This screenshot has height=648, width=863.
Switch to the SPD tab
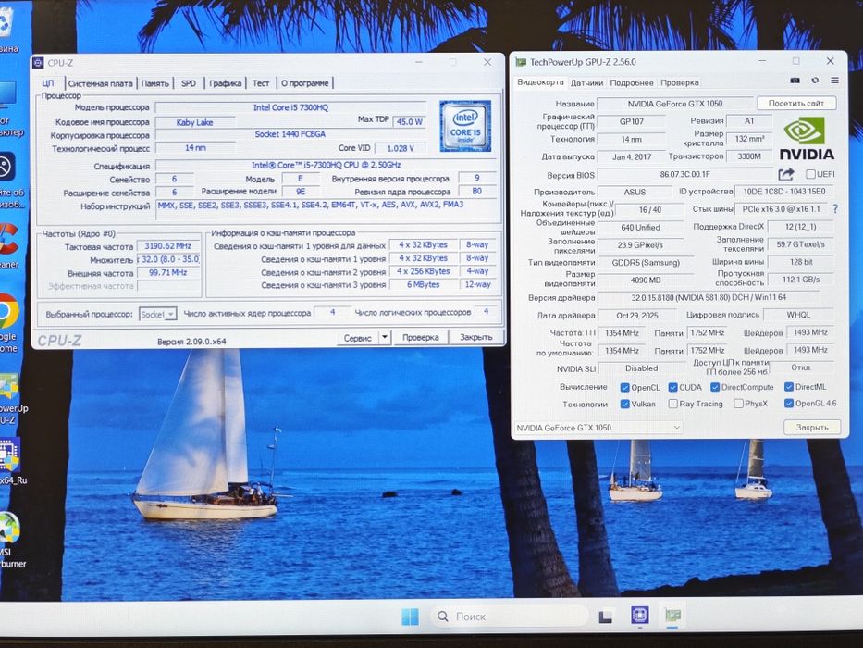point(188,83)
